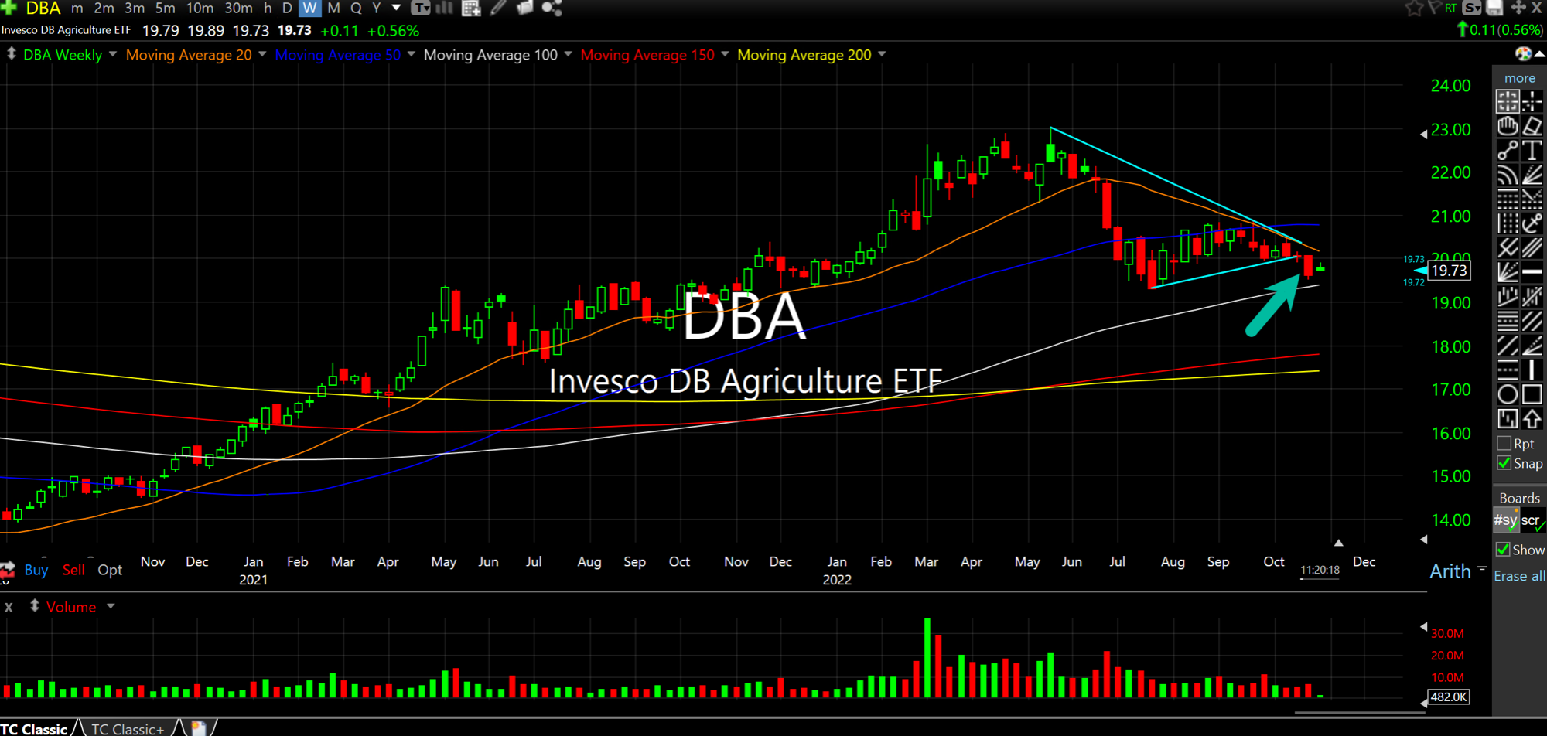1547x736 pixels.
Task: Click the Opt options button
Action: tap(110, 570)
